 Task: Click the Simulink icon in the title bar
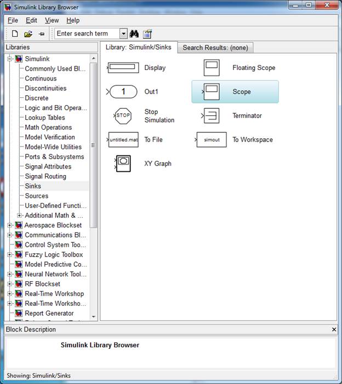(x=8, y=7)
